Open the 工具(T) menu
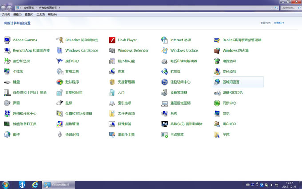The image size is (302, 189). [41, 15]
